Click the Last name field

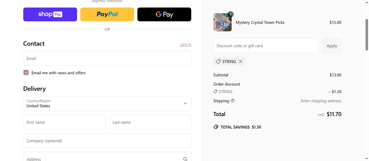150,122
